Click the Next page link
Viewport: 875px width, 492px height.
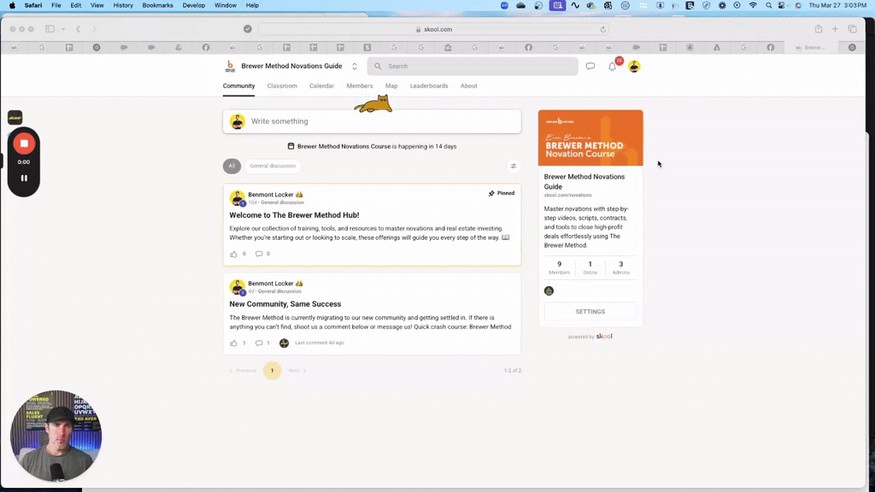point(297,371)
